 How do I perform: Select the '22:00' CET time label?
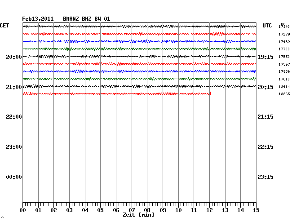click(x=14, y=117)
